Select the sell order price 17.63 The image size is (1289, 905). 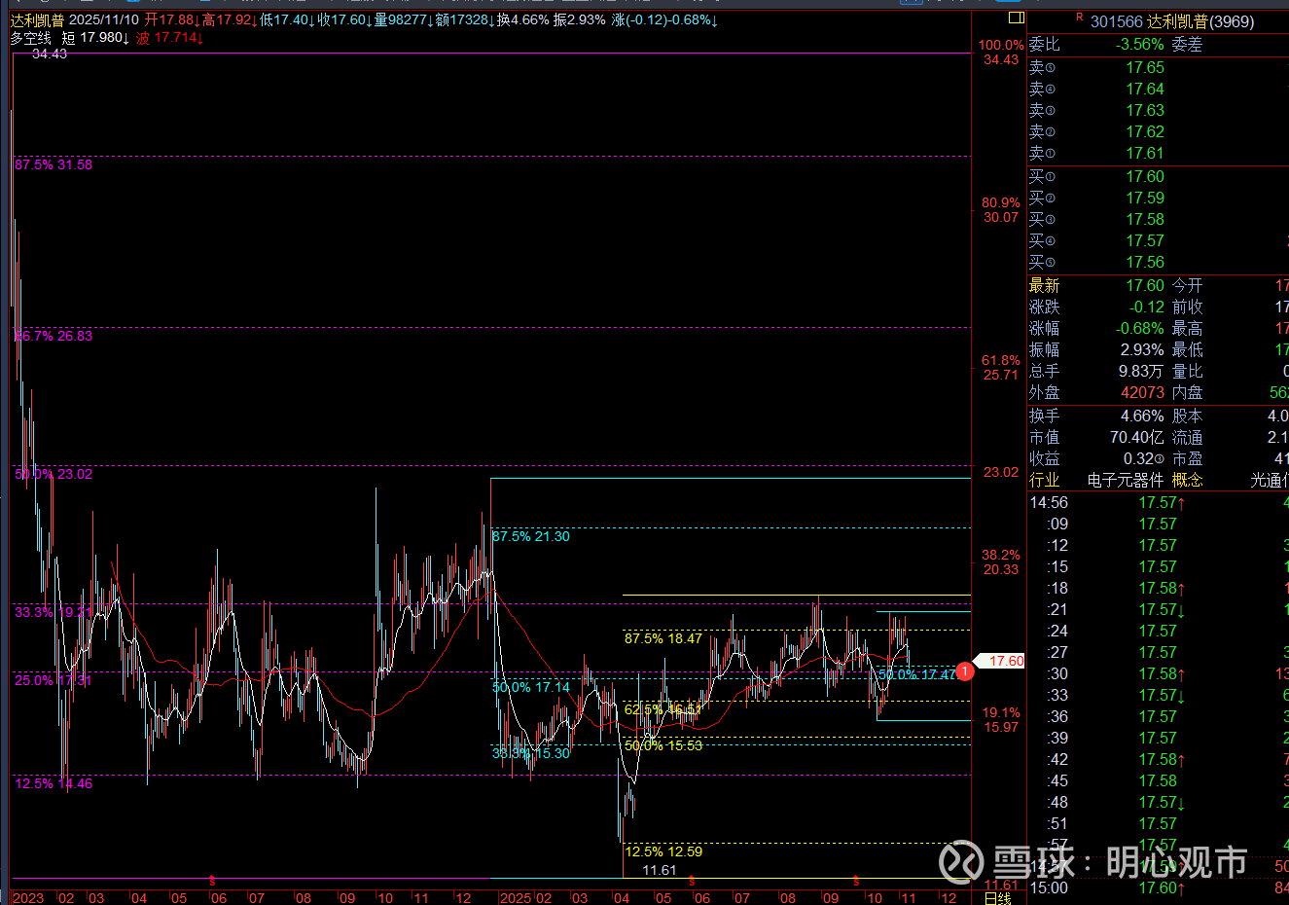tap(1145, 110)
